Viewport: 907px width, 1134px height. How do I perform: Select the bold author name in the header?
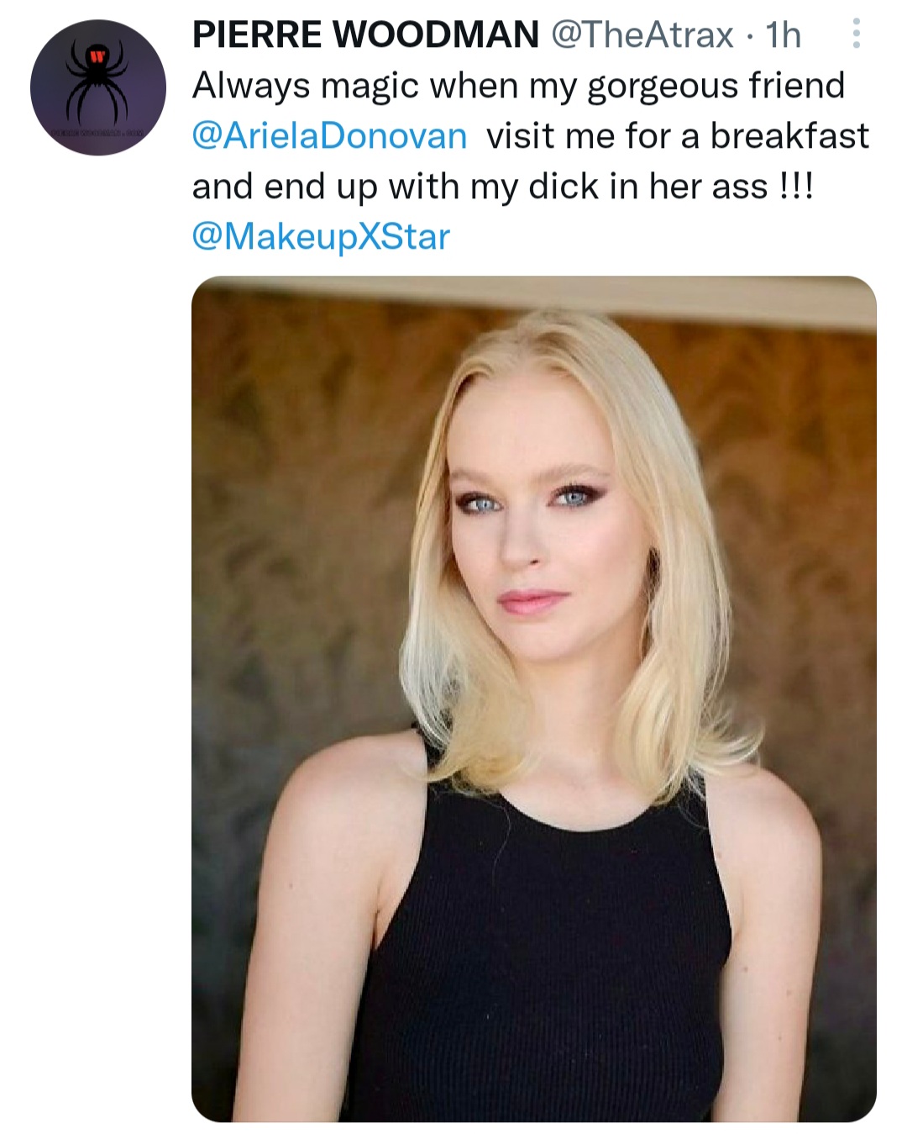tap(365, 34)
